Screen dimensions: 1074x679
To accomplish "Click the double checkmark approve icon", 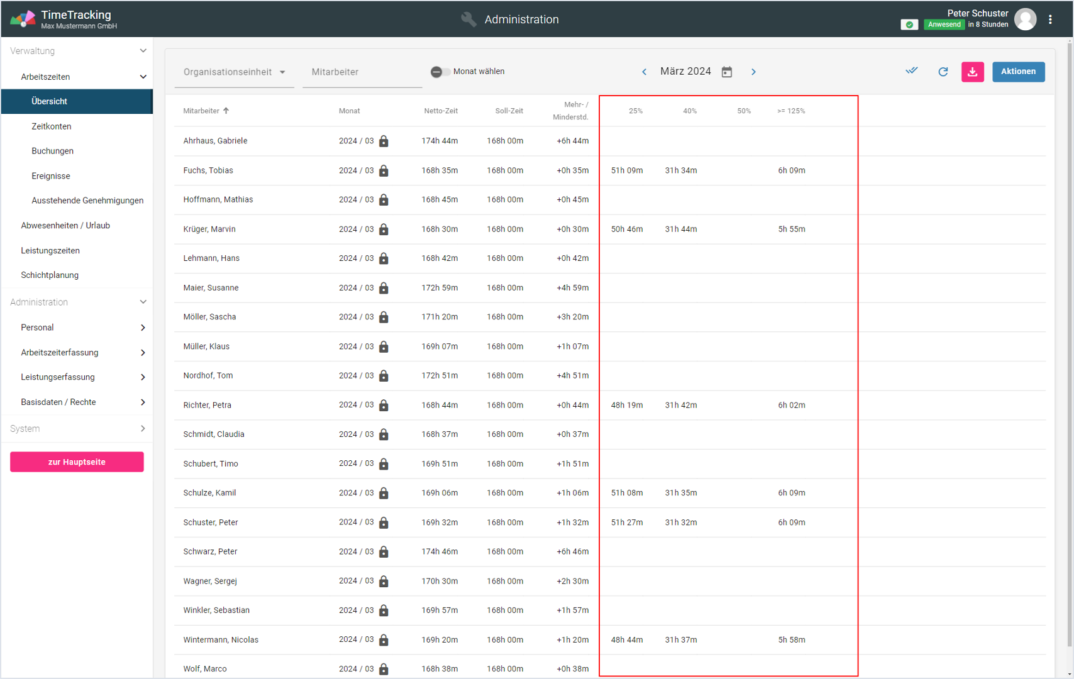I will 911,71.
